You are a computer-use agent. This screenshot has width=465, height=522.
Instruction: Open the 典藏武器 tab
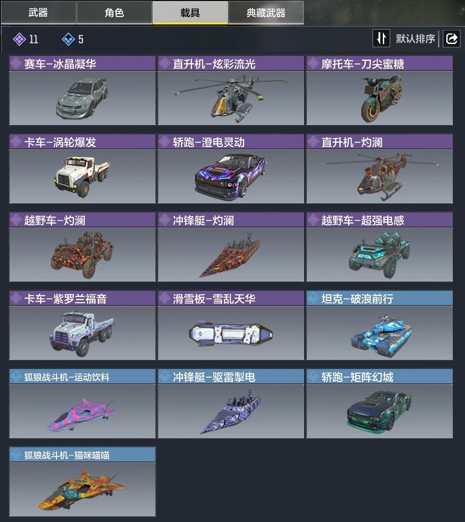click(266, 12)
